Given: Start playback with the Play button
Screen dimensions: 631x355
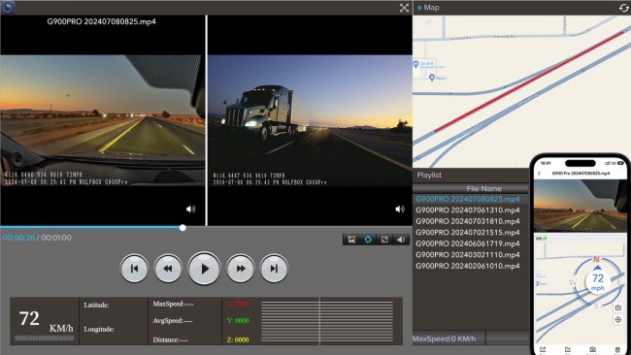Looking at the screenshot, I should click(204, 268).
